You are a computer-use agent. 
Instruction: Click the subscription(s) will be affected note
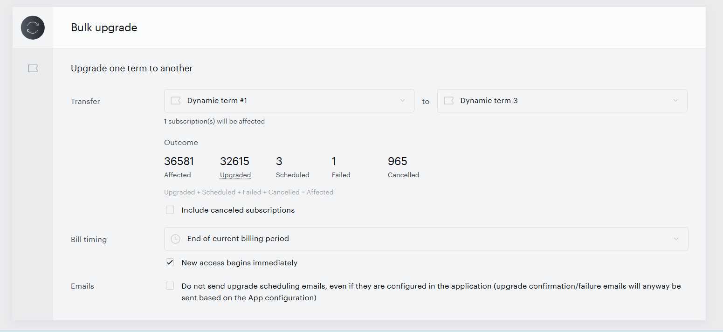pos(214,121)
